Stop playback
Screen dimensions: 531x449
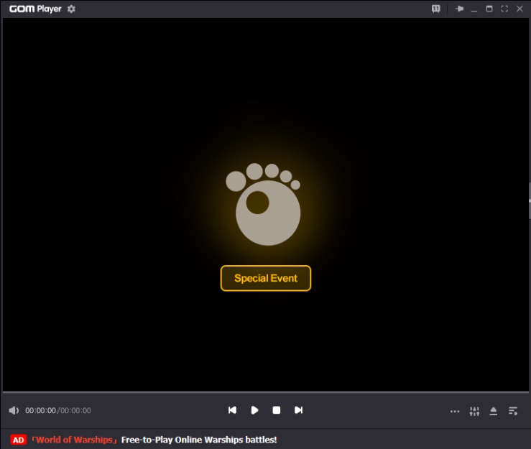tap(277, 410)
